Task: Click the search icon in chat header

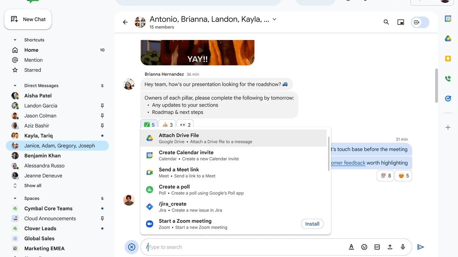Action: 386,22
